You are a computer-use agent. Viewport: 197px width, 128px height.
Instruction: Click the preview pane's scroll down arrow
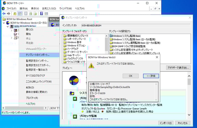click(189, 115)
